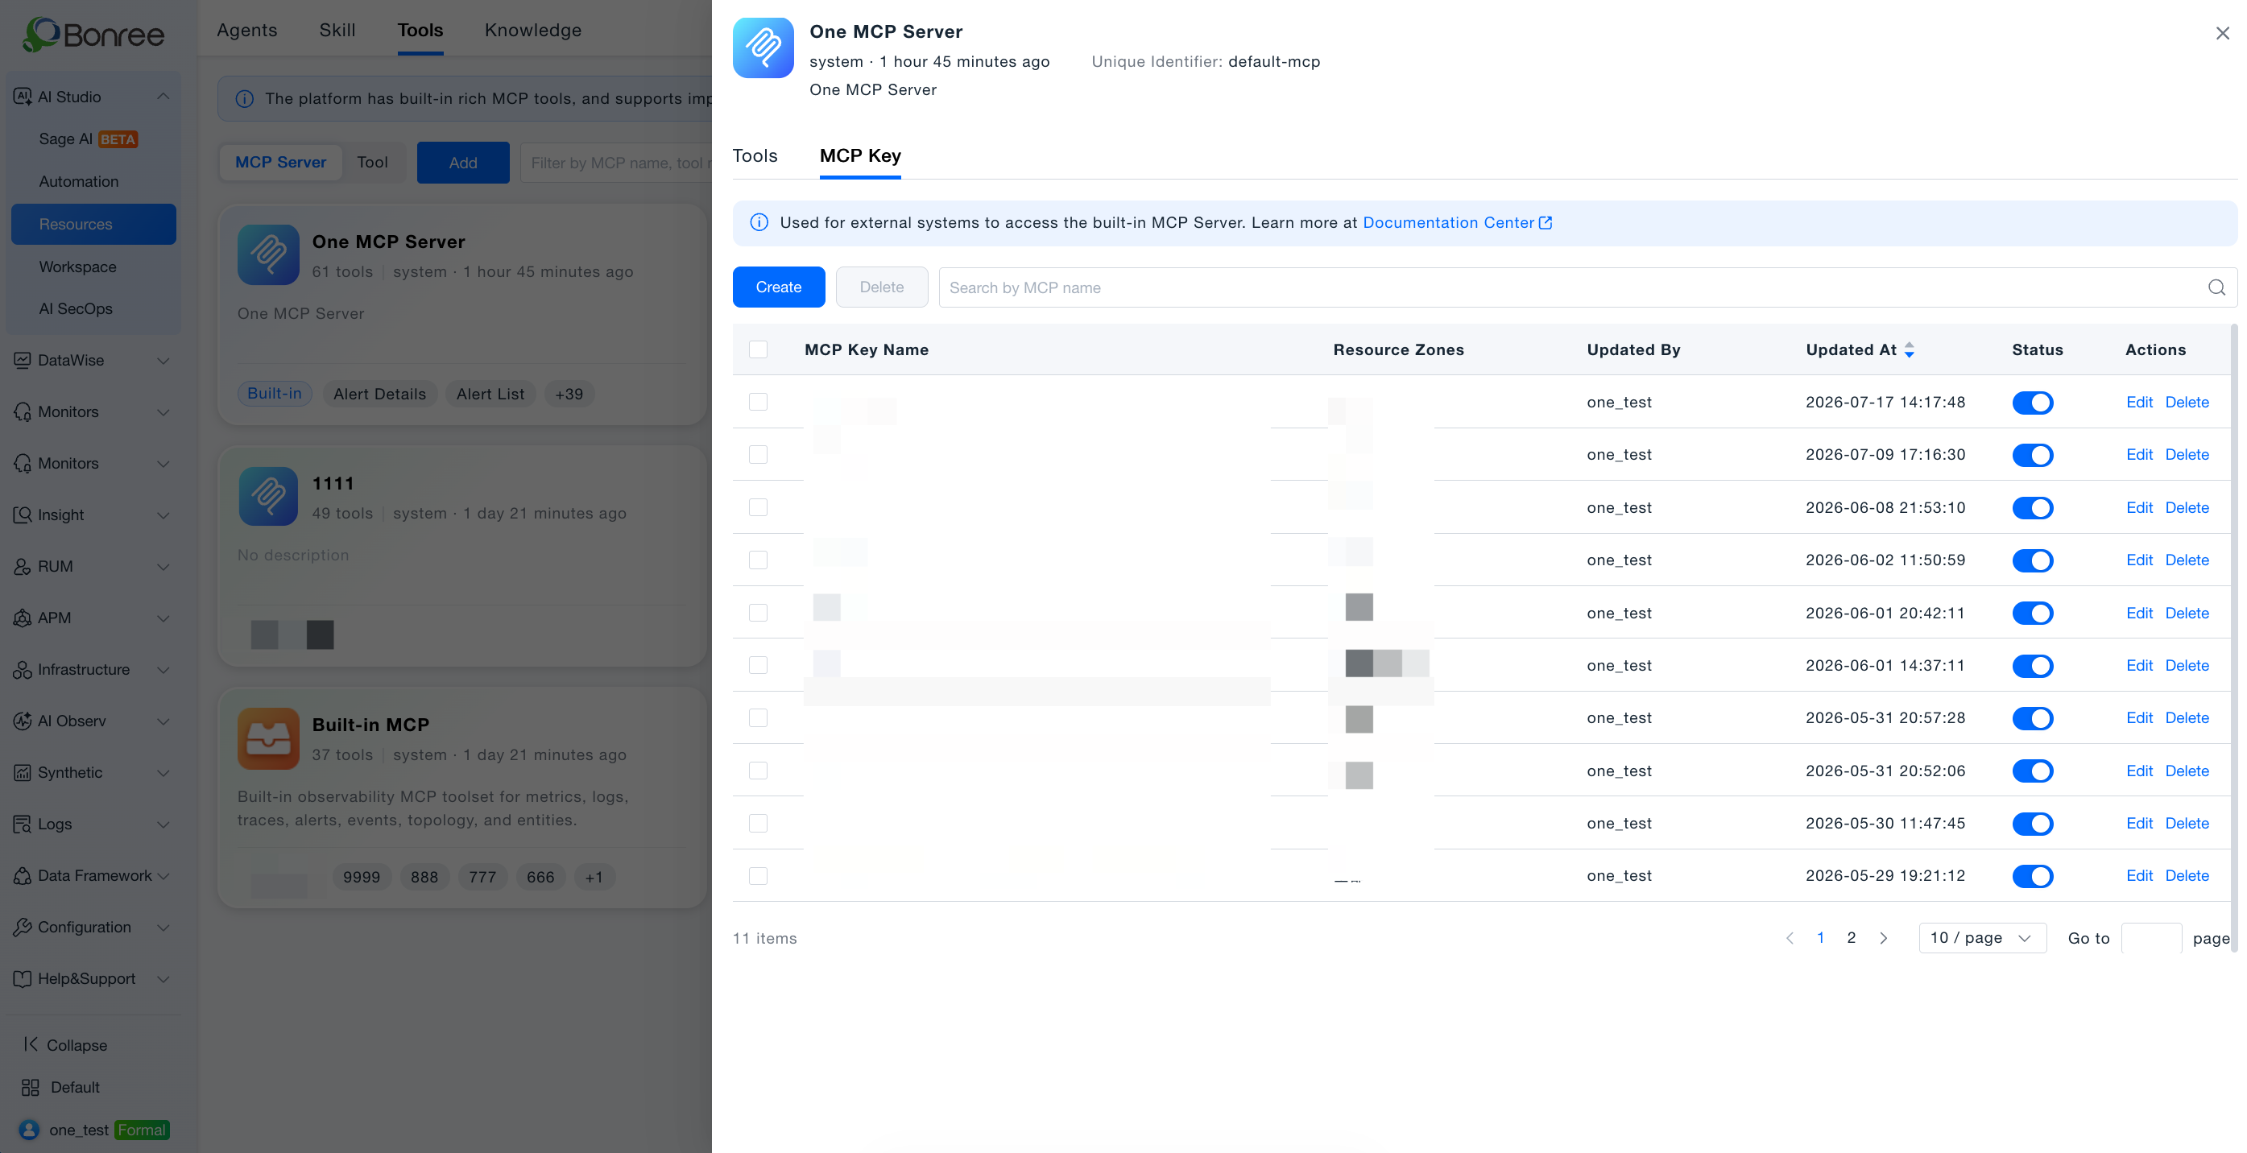Check the row updated 2026-06-08 21:53:10
The width and height of the screenshot is (2247, 1153).
[x=758, y=507]
